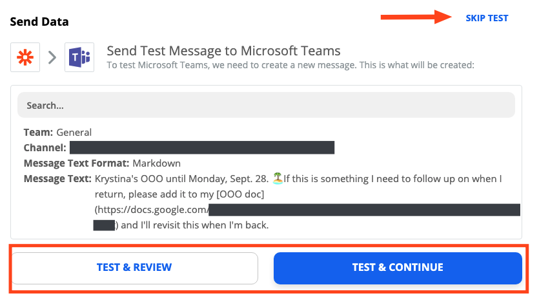Click the Markdown message format value
Image resolution: width=539 pixels, height=296 pixels.
pos(156,163)
